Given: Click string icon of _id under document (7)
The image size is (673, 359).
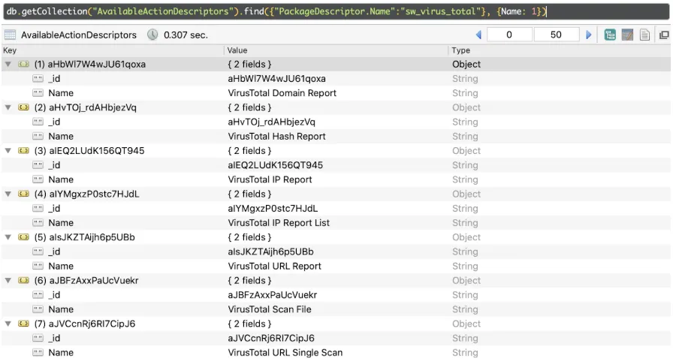Looking at the screenshot, I should pos(38,339).
